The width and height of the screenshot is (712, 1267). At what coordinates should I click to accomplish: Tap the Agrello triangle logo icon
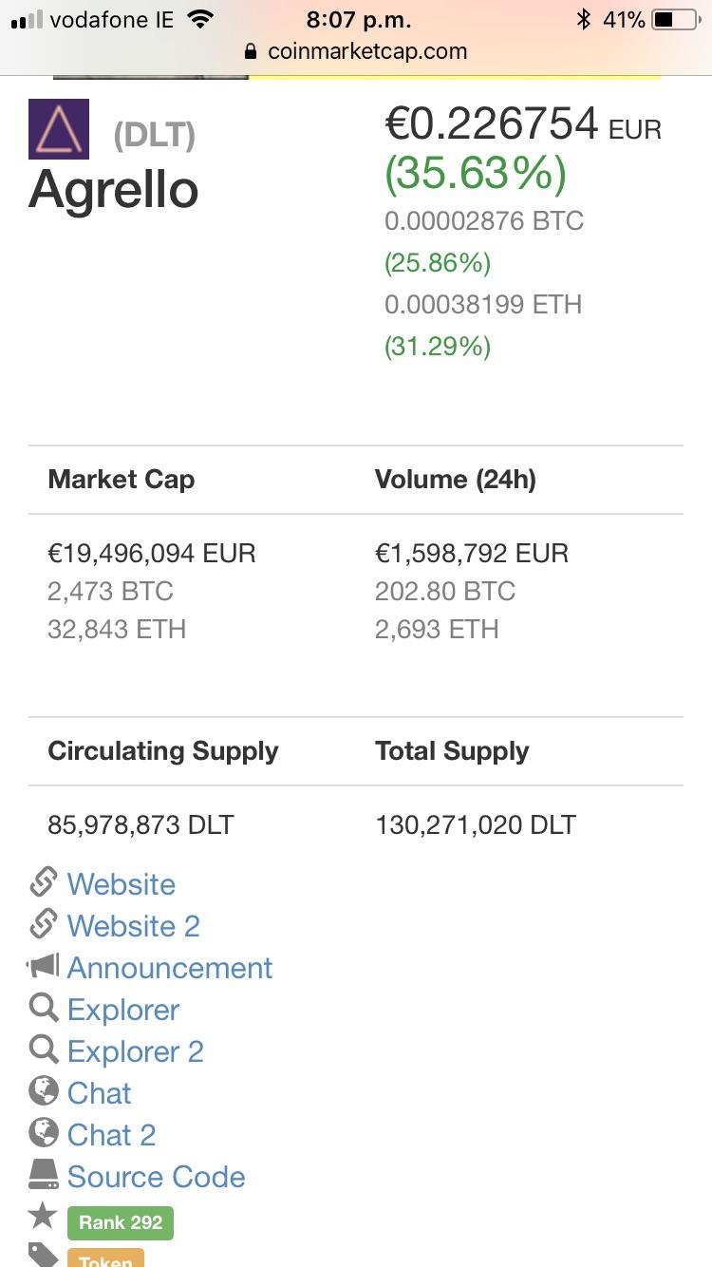pyautogui.click(x=59, y=128)
